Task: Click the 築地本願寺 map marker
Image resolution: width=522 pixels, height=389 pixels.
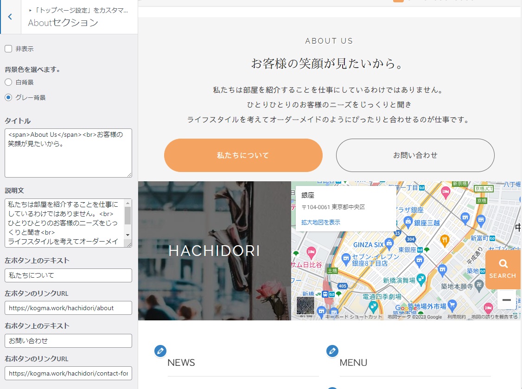Action: point(479,285)
